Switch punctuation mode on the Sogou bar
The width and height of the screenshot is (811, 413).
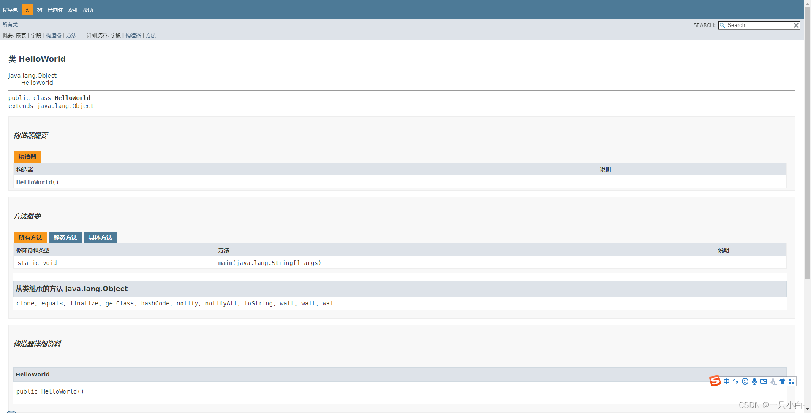[736, 381]
